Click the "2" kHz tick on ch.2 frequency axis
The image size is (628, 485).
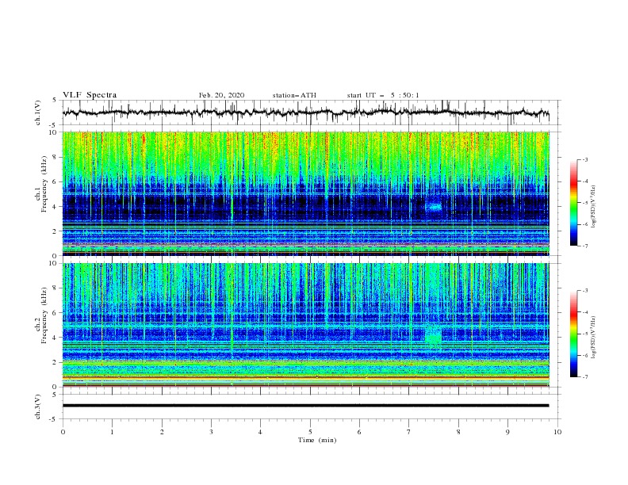[x=56, y=362]
